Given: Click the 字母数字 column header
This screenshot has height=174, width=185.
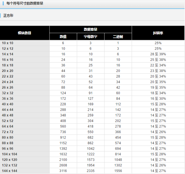Looking at the screenshot, I should [90, 37].
